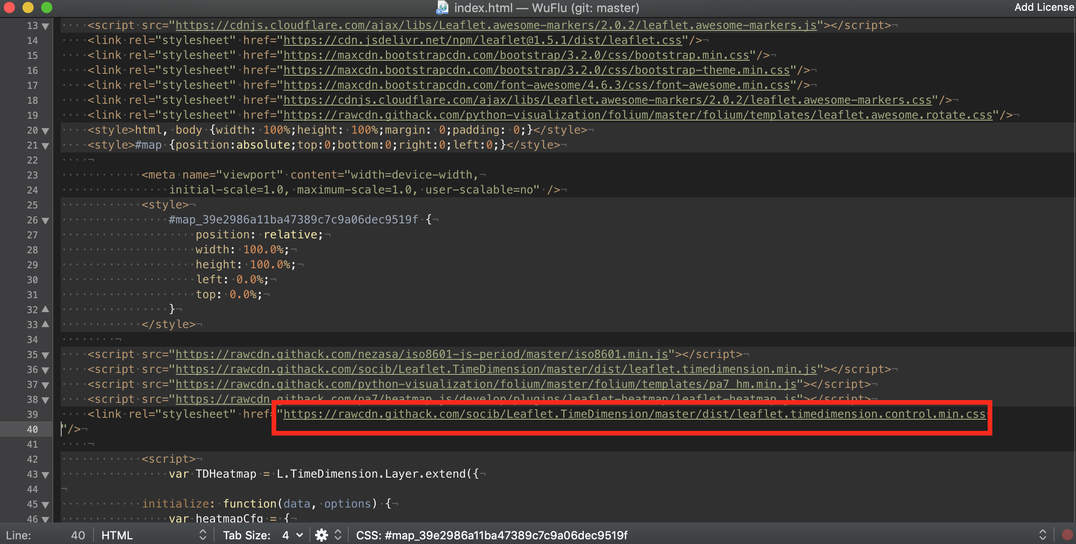This screenshot has height=544, width=1076.
Task: Select line number 40 in the gutter
Action: (x=32, y=429)
